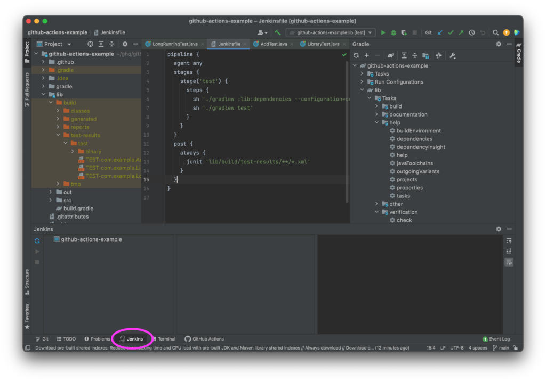The height and width of the screenshot is (382, 546).
Task: Toggle Structure sidebar button
Action: pos(27,282)
